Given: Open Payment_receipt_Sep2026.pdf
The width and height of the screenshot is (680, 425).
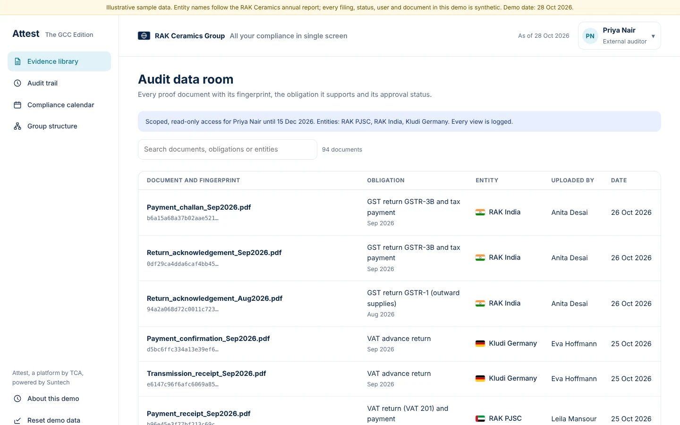Looking at the screenshot, I should pyautogui.click(x=199, y=414).
